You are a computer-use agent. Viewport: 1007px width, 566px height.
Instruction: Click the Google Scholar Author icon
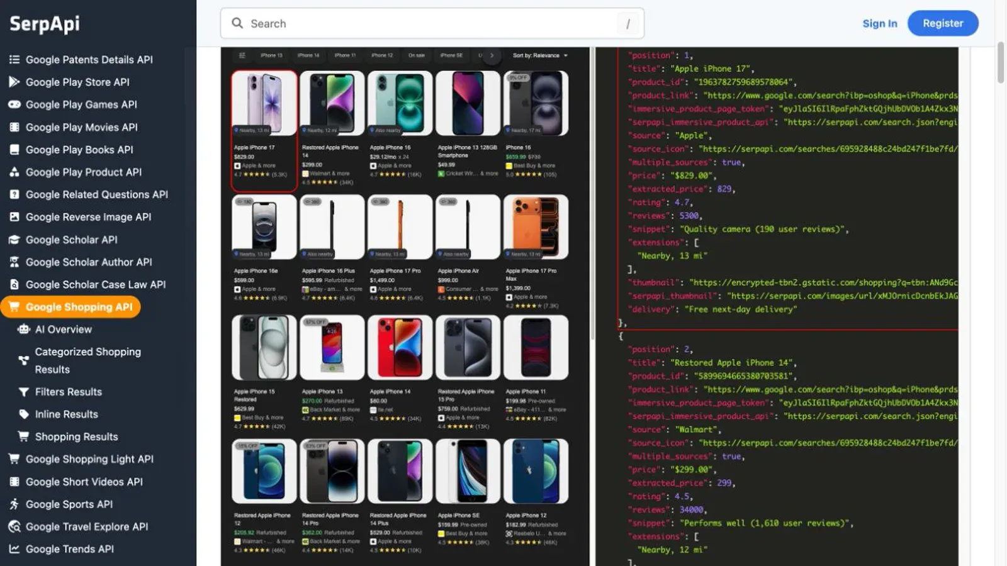pos(14,262)
